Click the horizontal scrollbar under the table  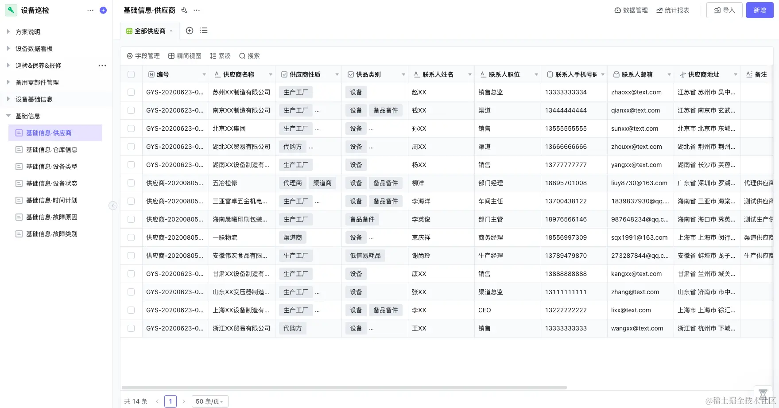[344, 388]
